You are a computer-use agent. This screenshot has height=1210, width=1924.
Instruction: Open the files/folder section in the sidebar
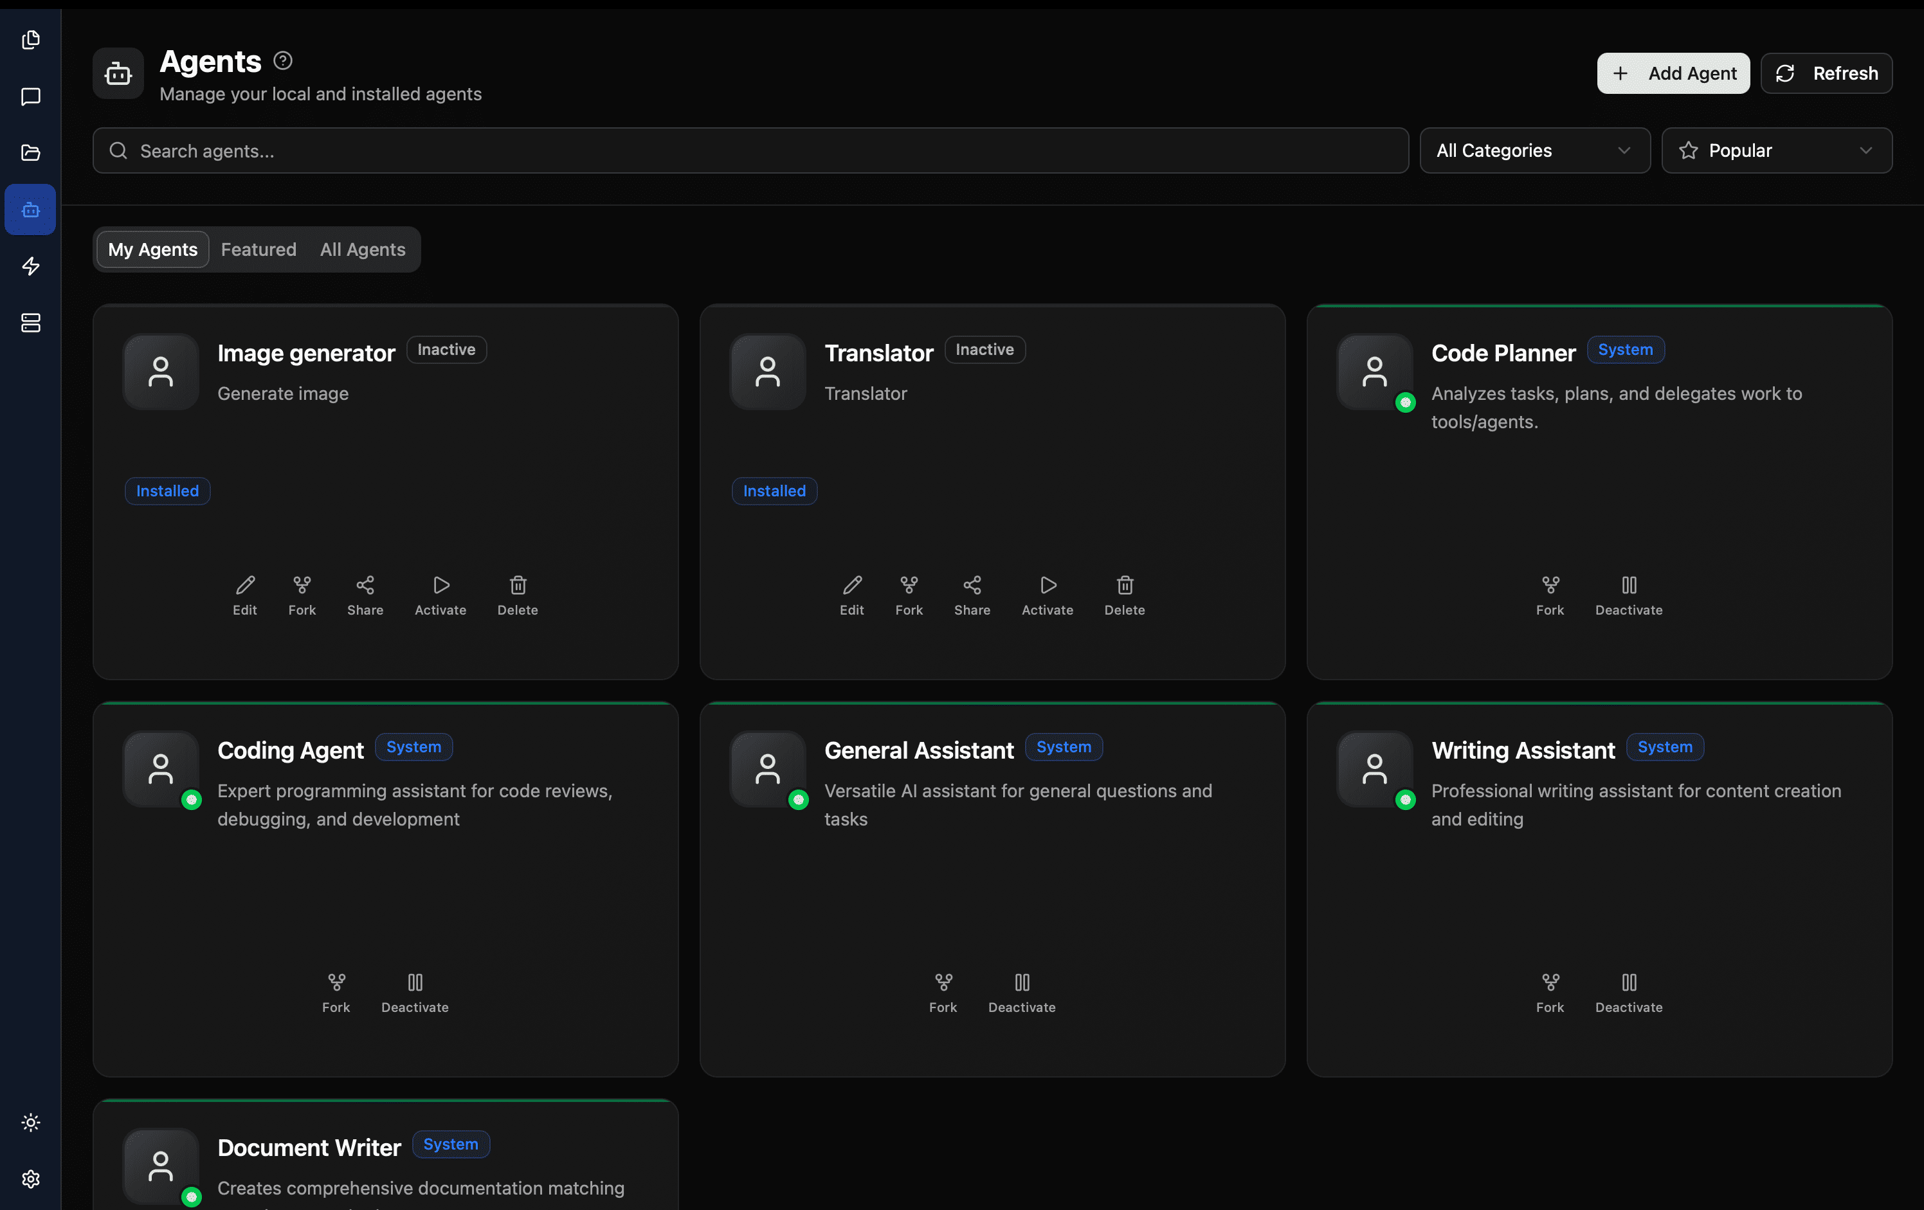coord(30,152)
